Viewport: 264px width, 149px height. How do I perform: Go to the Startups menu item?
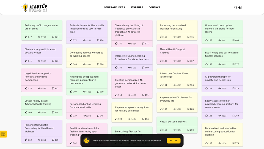(137, 7)
